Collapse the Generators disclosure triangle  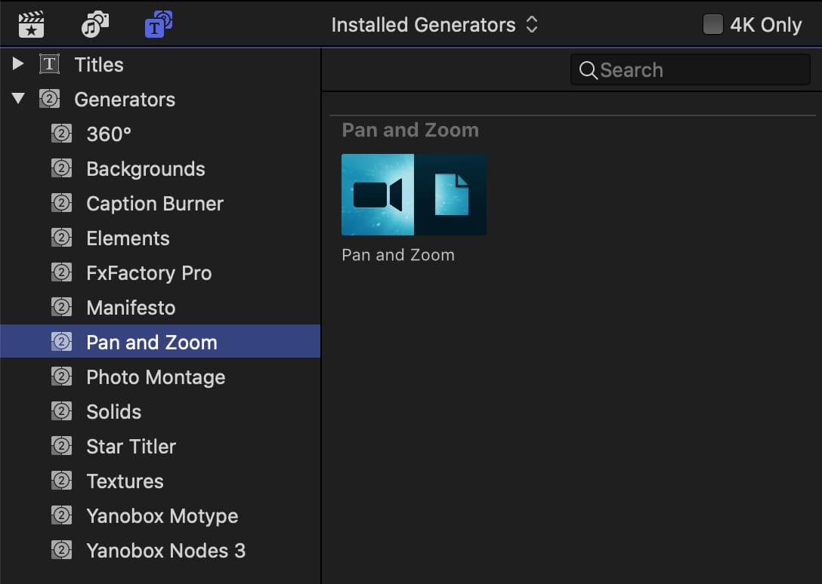[x=18, y=100]
